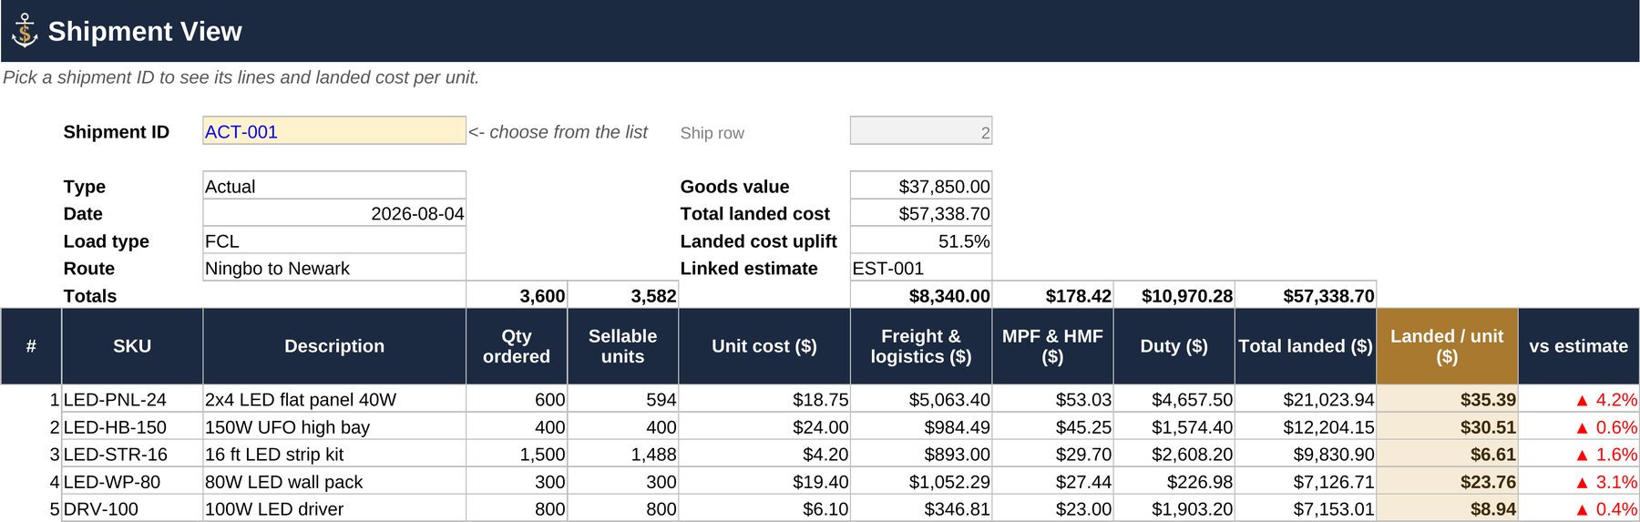Select Goods value $37,850.00
The width and height of the screenshot is (1640, 522).
921,186
